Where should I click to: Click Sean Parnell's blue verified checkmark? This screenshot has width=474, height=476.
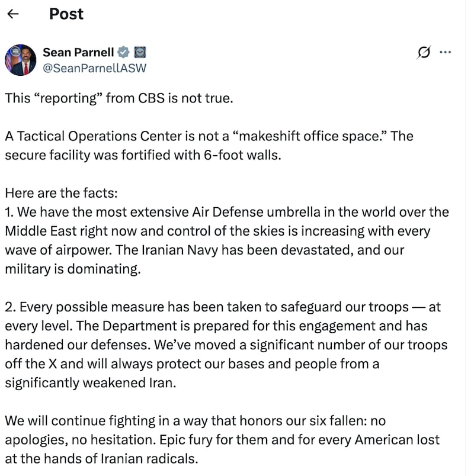[123, 52]
